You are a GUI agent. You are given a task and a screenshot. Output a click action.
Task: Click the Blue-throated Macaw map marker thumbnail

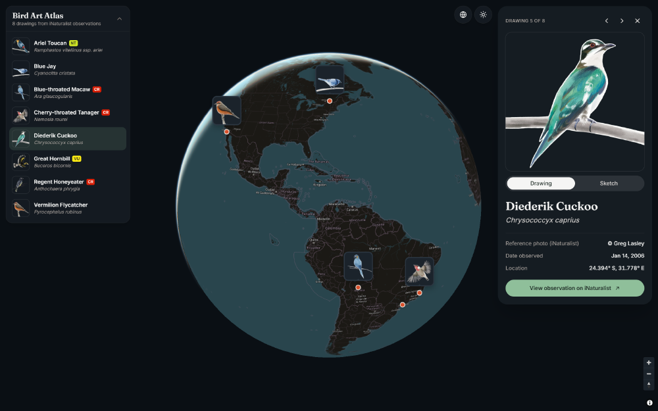coord(358,266)
